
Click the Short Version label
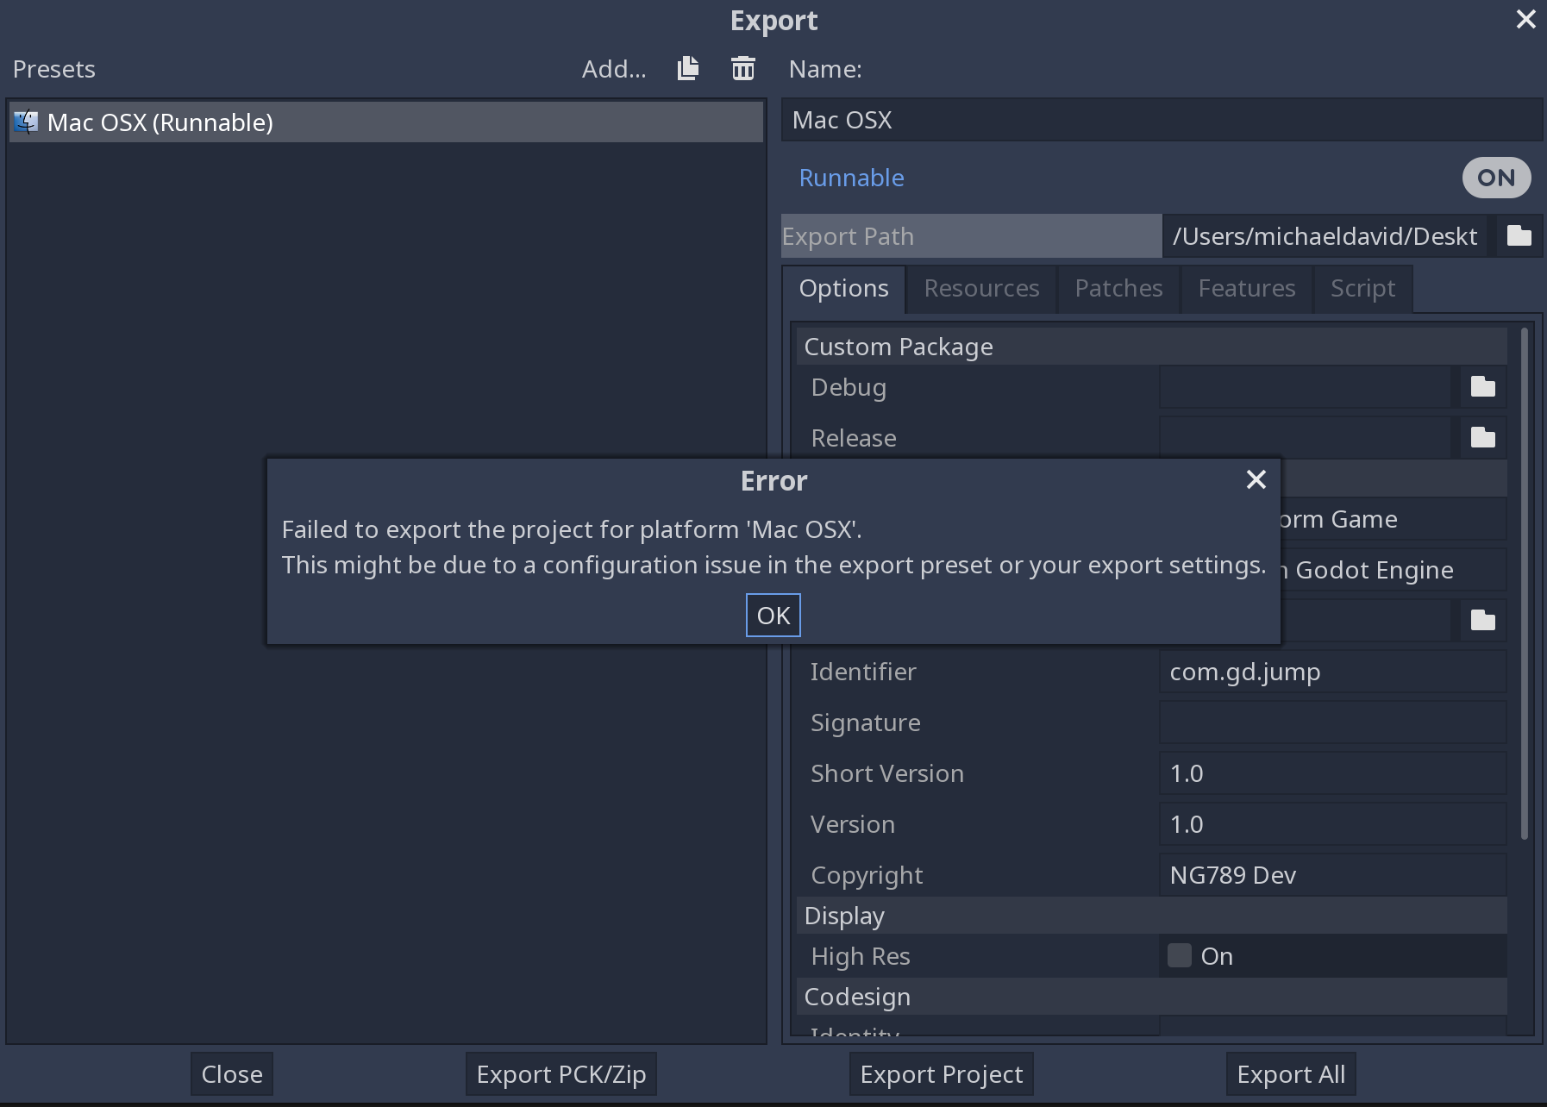point(887,773)
